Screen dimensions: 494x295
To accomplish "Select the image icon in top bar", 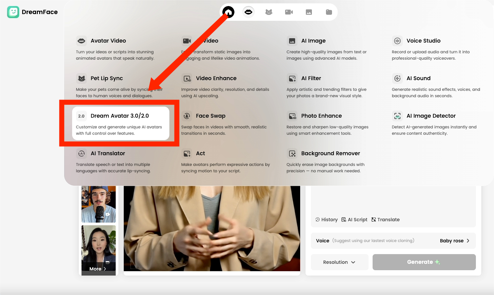I will [309, 12].
